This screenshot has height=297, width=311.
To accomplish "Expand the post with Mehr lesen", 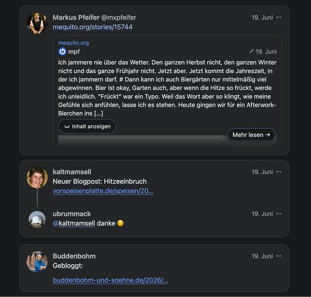I will (251, 135).
